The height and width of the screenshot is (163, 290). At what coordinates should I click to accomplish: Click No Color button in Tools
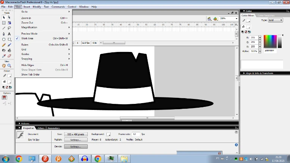click(x=7, y=87)
